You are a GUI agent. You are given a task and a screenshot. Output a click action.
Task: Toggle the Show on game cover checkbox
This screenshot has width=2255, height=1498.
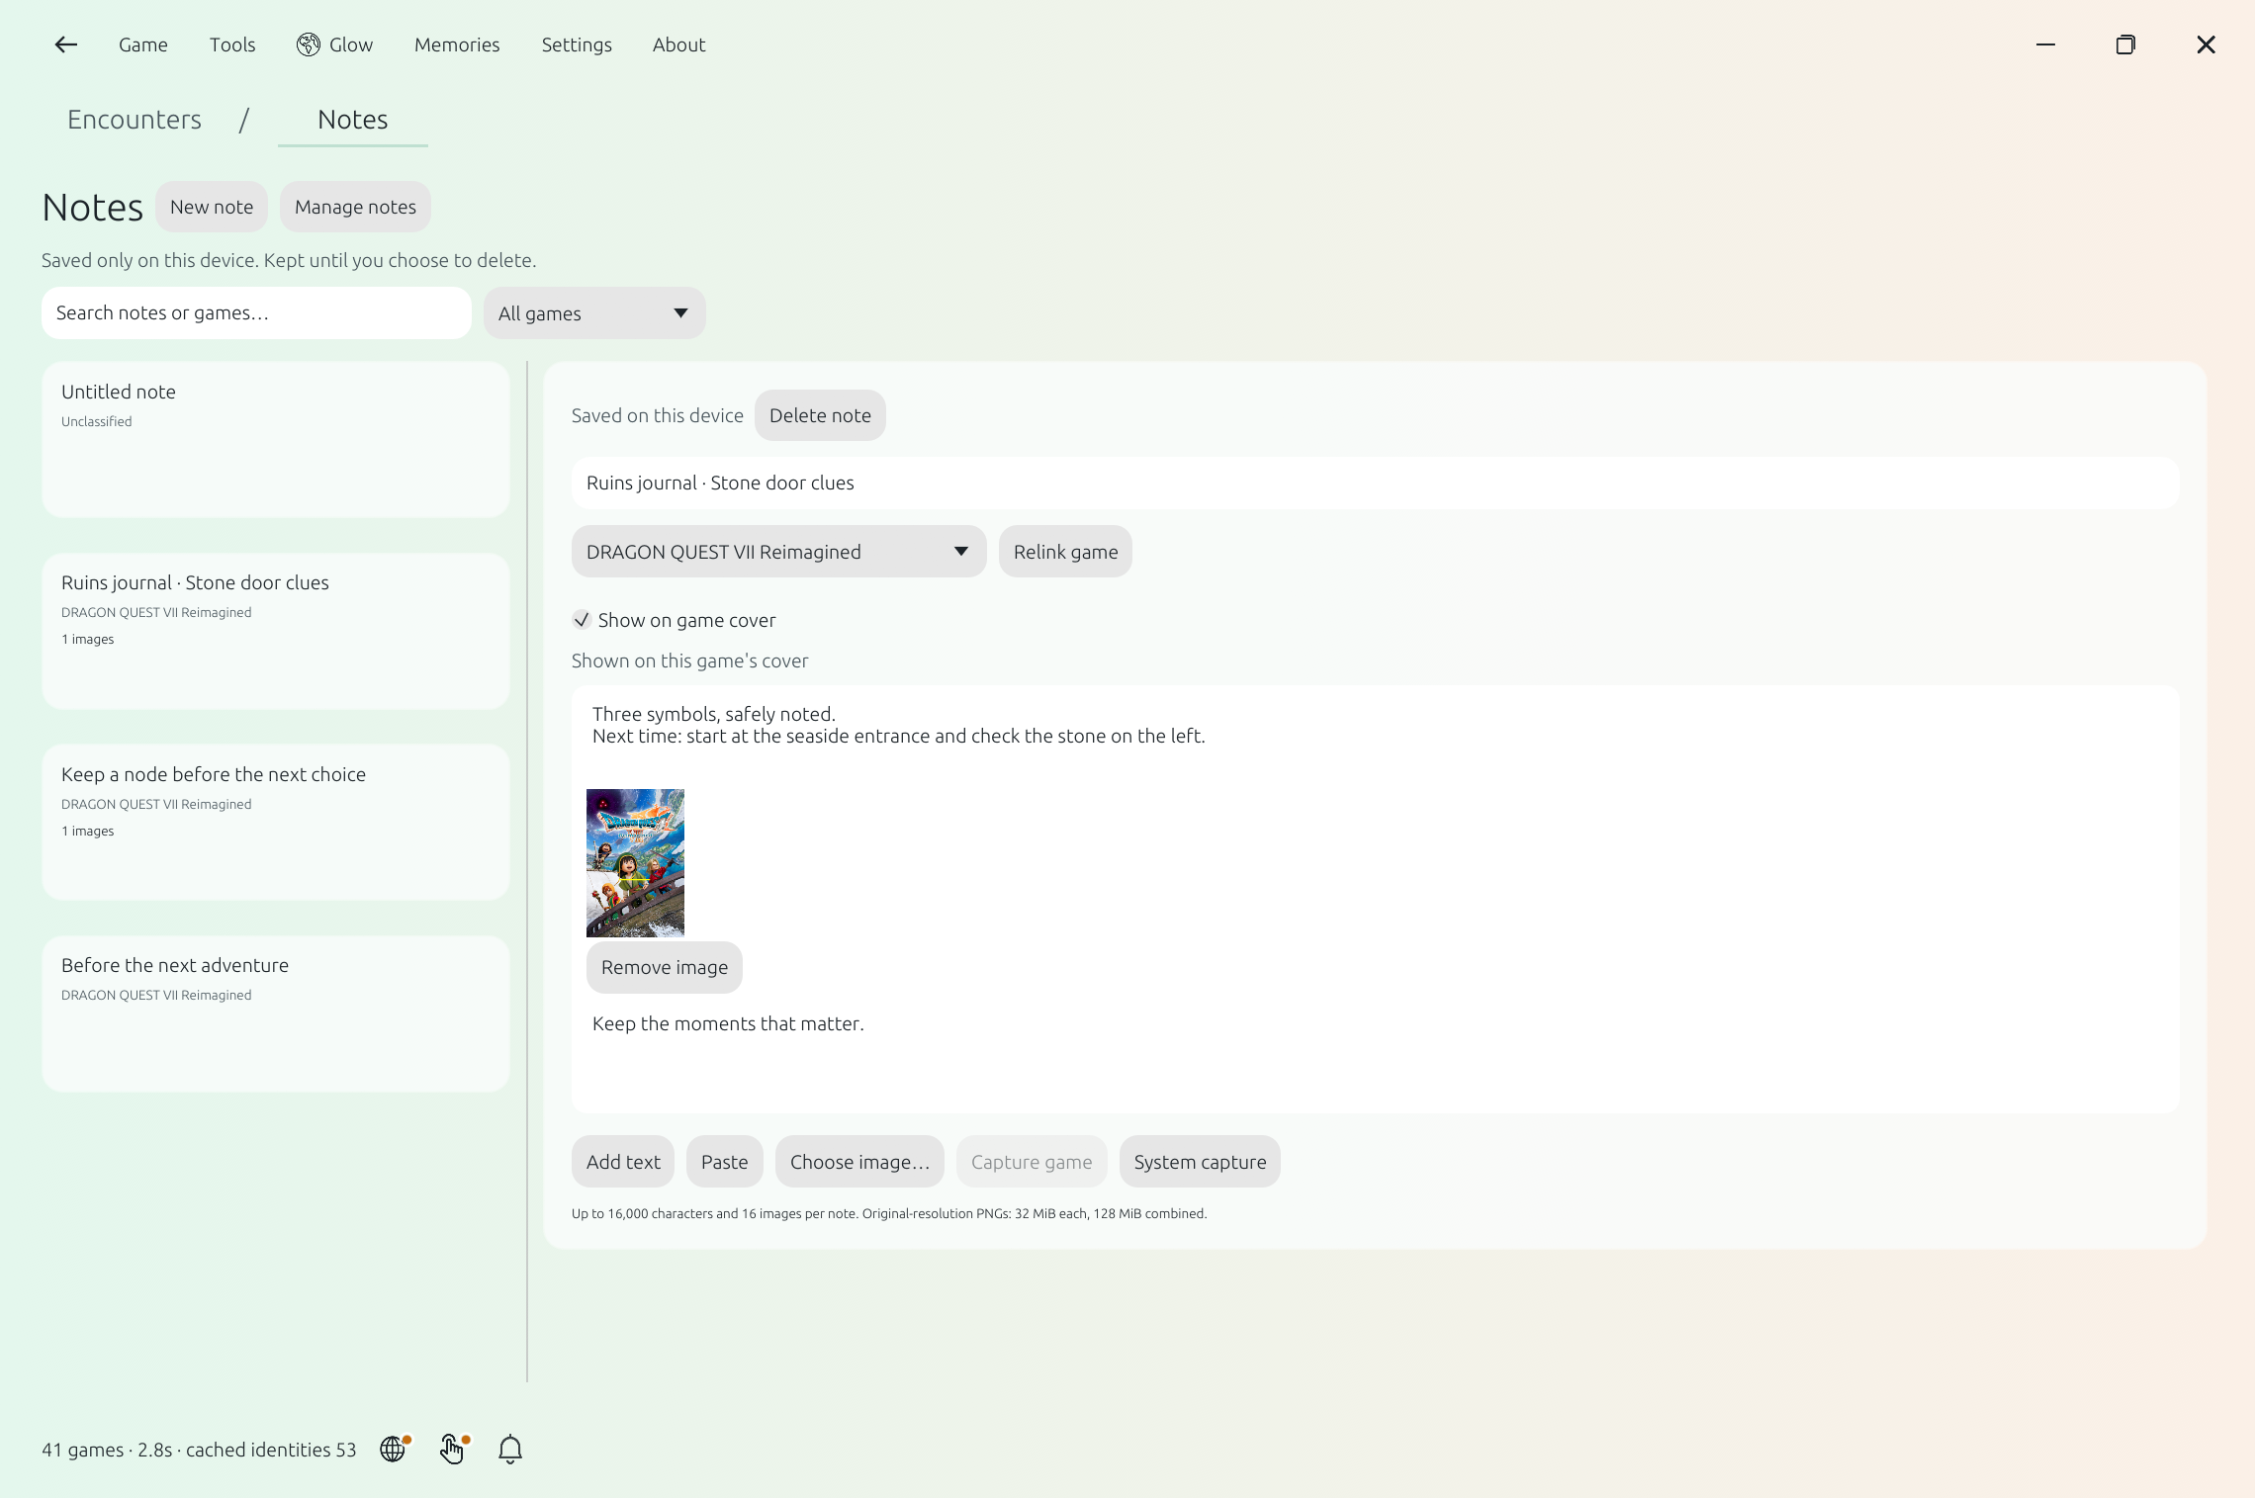[x=582, y=620]
